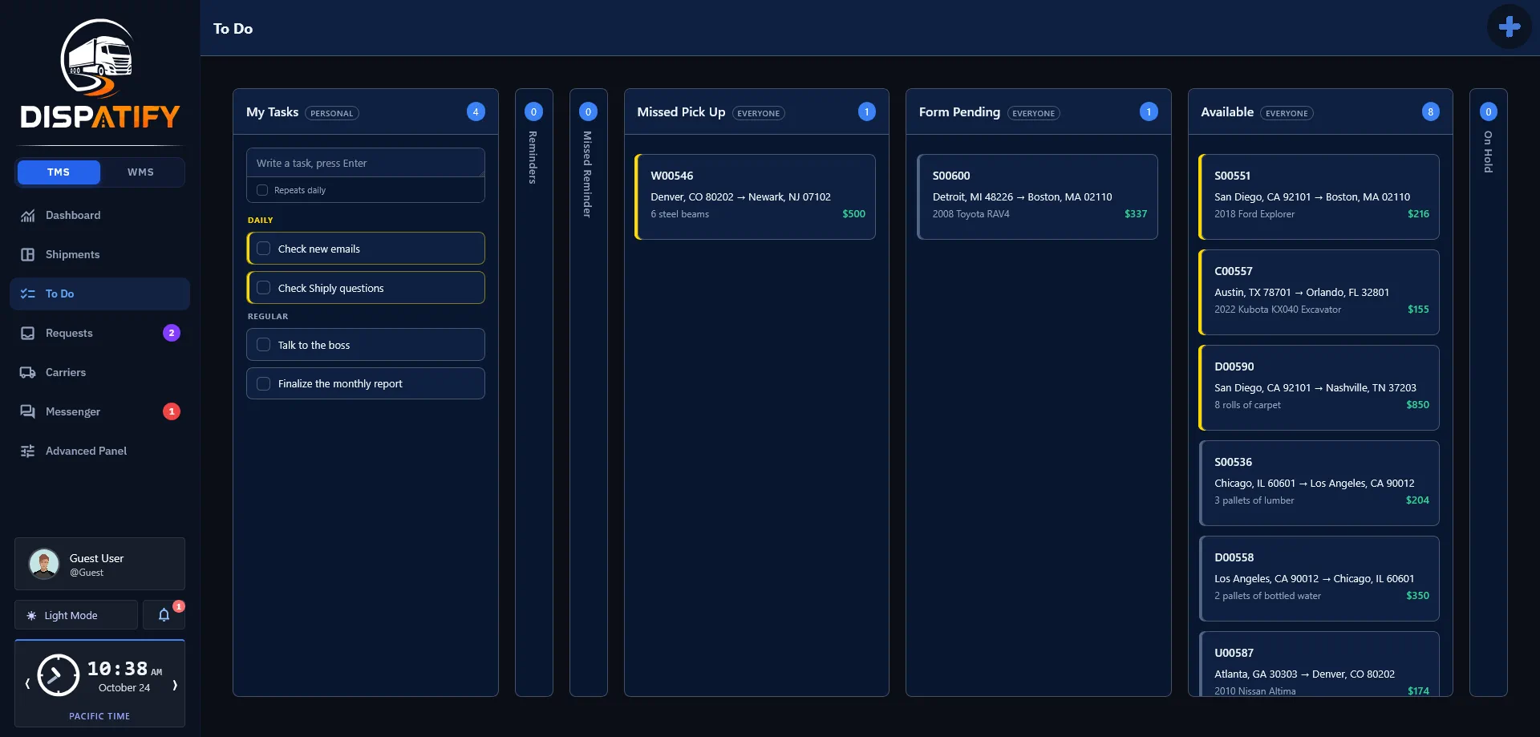Click the Advanced Panel sliders icon
Viewport: 1540px width, 737px height.
(x=27, y=452)
